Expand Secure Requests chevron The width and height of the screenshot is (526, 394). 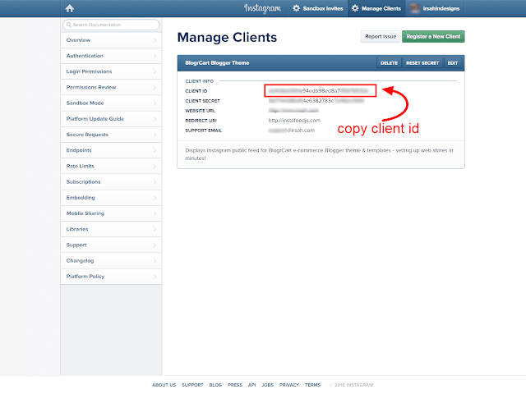(x=155, y=135)
